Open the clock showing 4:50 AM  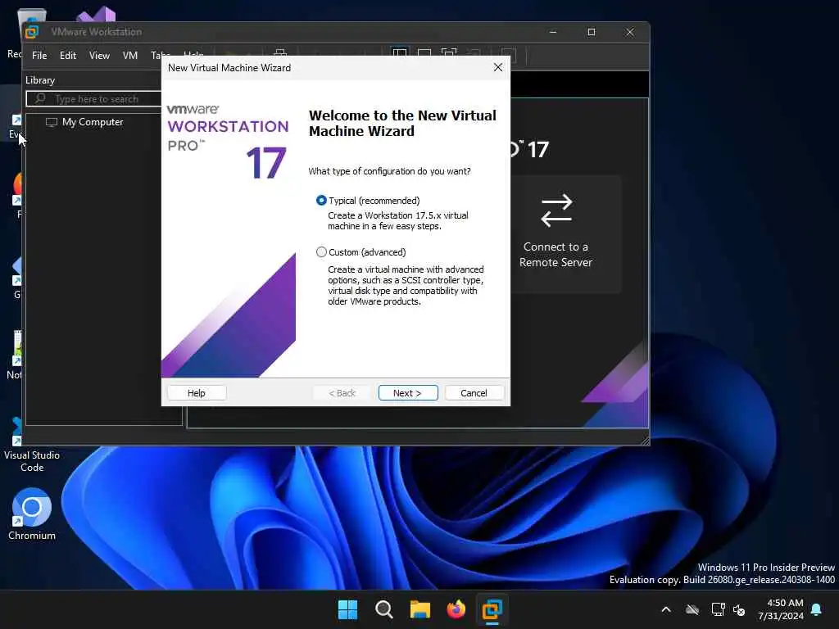tap(781, 609)
